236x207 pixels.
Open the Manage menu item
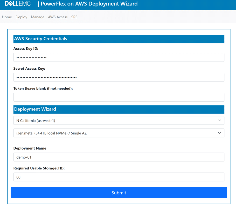tap(38, 17)
